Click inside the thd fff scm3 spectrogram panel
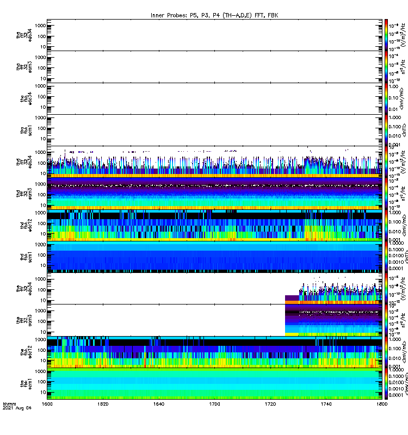This screenshot has width=408, height=435. coord(214,194)
